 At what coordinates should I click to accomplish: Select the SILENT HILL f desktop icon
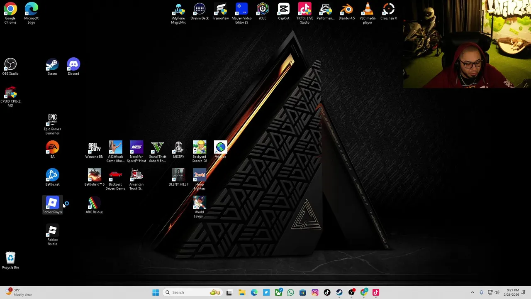pyautogui.click(x=178, y=177)
